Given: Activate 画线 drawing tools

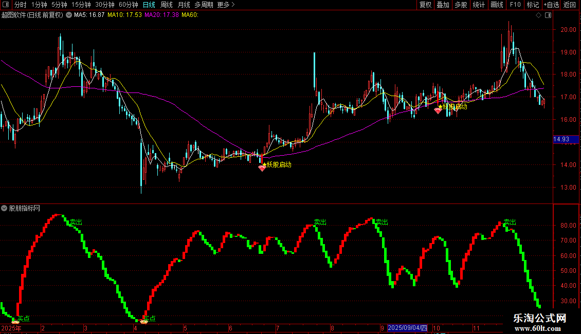Looking at the screenshot, I should point(497,5).
